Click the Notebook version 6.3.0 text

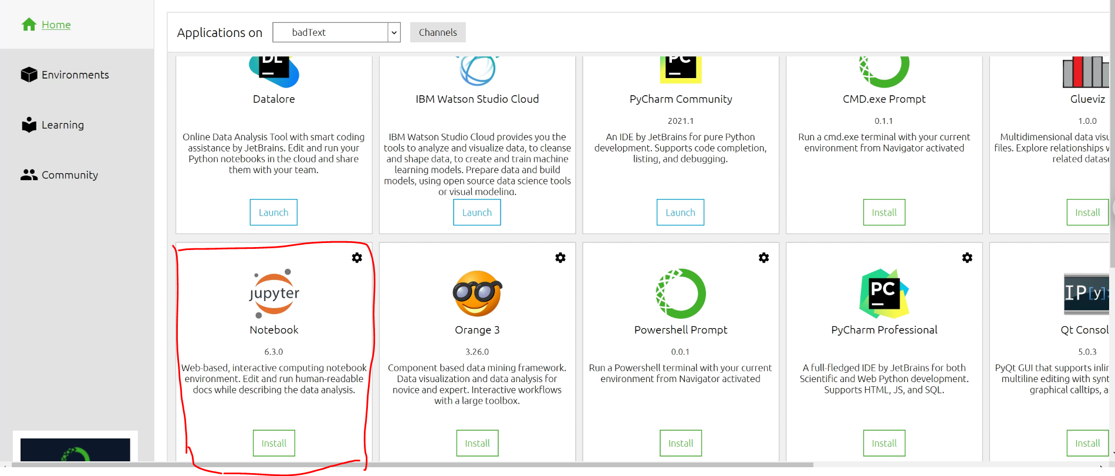[273, 352]
